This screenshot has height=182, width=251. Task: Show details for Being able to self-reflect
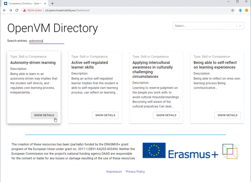point(227,115)
